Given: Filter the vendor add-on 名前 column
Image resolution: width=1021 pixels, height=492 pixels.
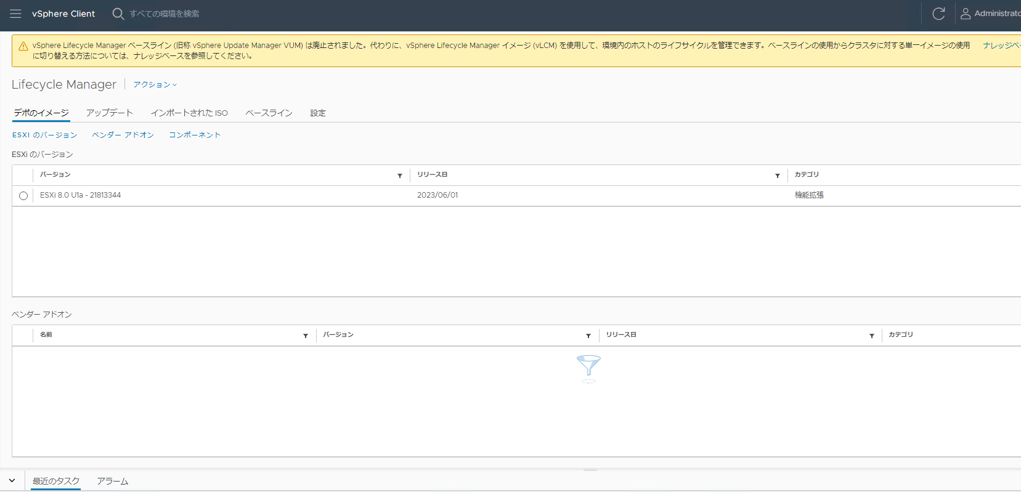Looking at the screenshot, I should coord(306,336).
